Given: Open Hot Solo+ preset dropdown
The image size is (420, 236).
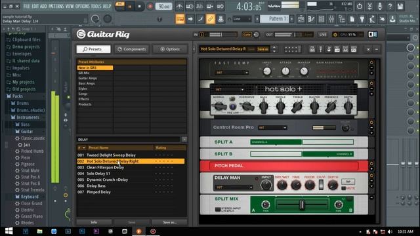Looking at the screenshot, I should click(x=230, y=90).
